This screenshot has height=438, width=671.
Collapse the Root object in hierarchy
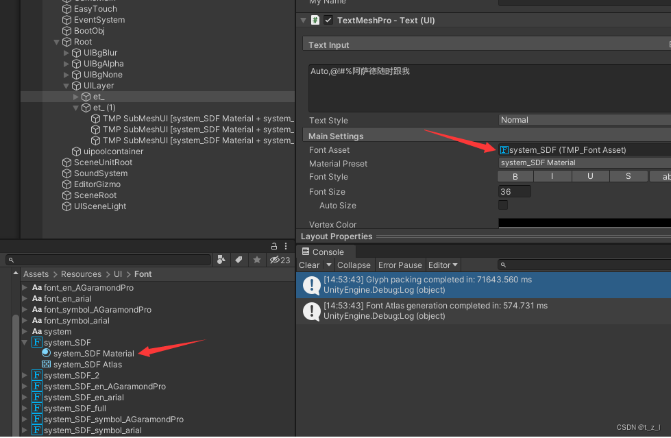click(x=56, y=42)
